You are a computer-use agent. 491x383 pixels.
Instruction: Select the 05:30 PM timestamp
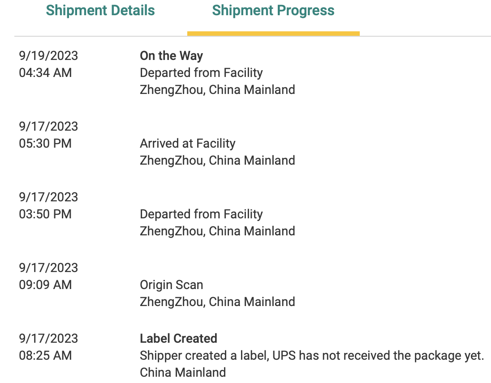pos(45,143)
